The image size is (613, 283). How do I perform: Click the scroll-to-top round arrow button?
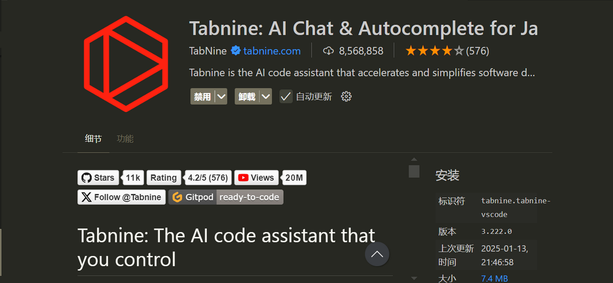[x=377, y=254]
